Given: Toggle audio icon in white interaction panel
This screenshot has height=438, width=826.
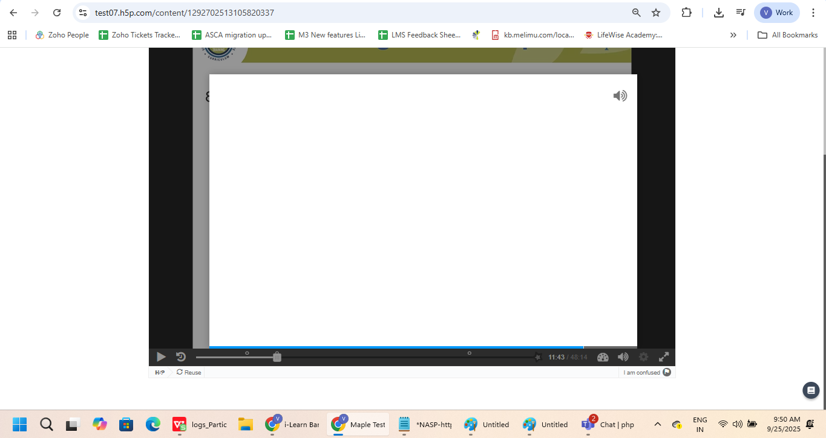Looking at the screenshot, I should tap(620, 95).
